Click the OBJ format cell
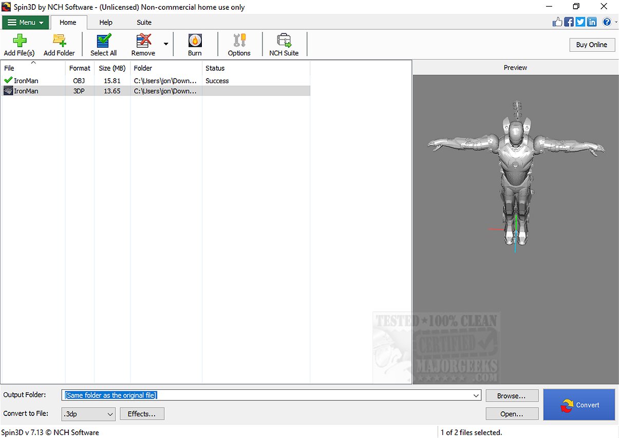 click(79, 81)
